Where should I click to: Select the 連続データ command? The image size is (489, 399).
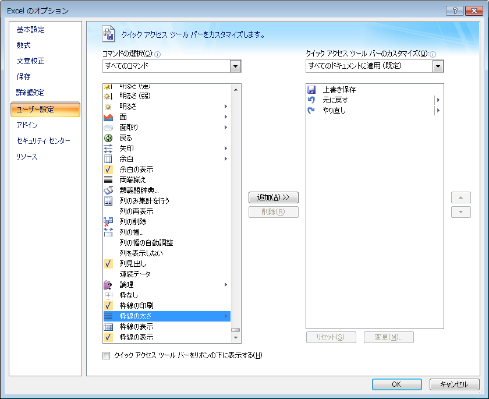pyautogui.click(x=167, y=274)
